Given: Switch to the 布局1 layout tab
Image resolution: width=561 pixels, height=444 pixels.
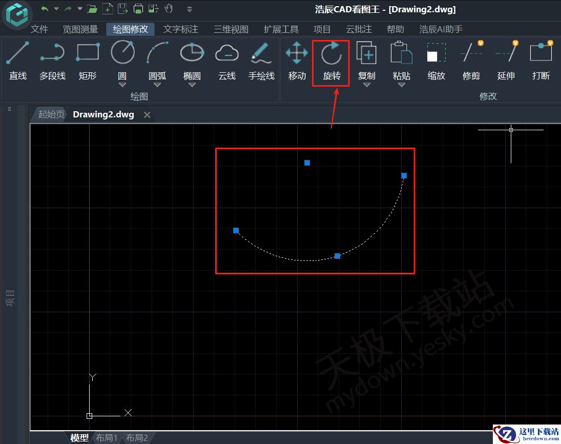Looking at the screenshot, I should tap(107, 437).
